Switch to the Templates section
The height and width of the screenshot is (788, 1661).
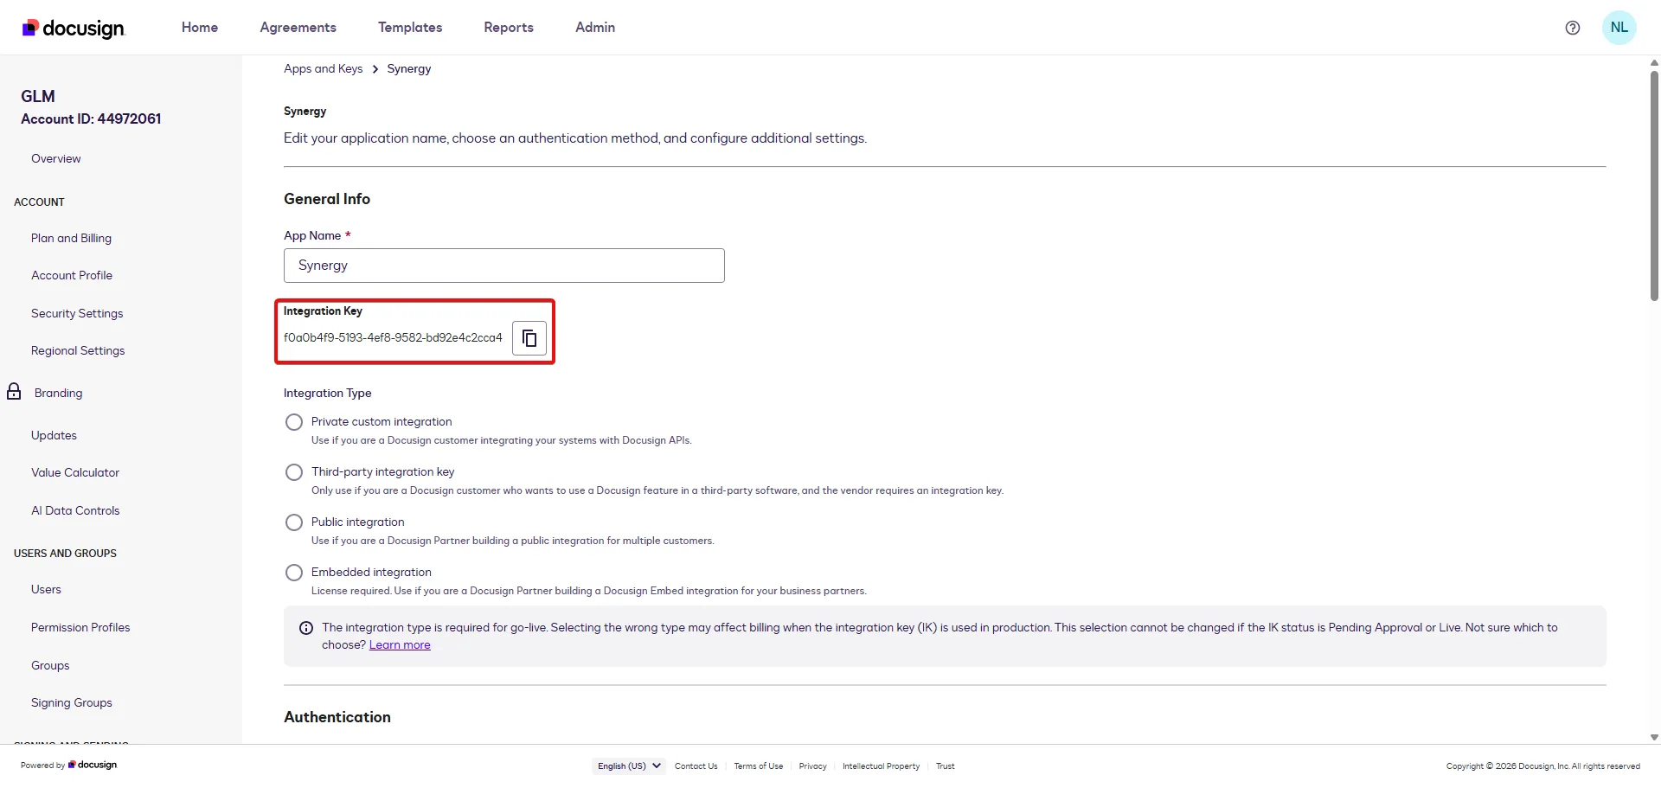[409, 27]
